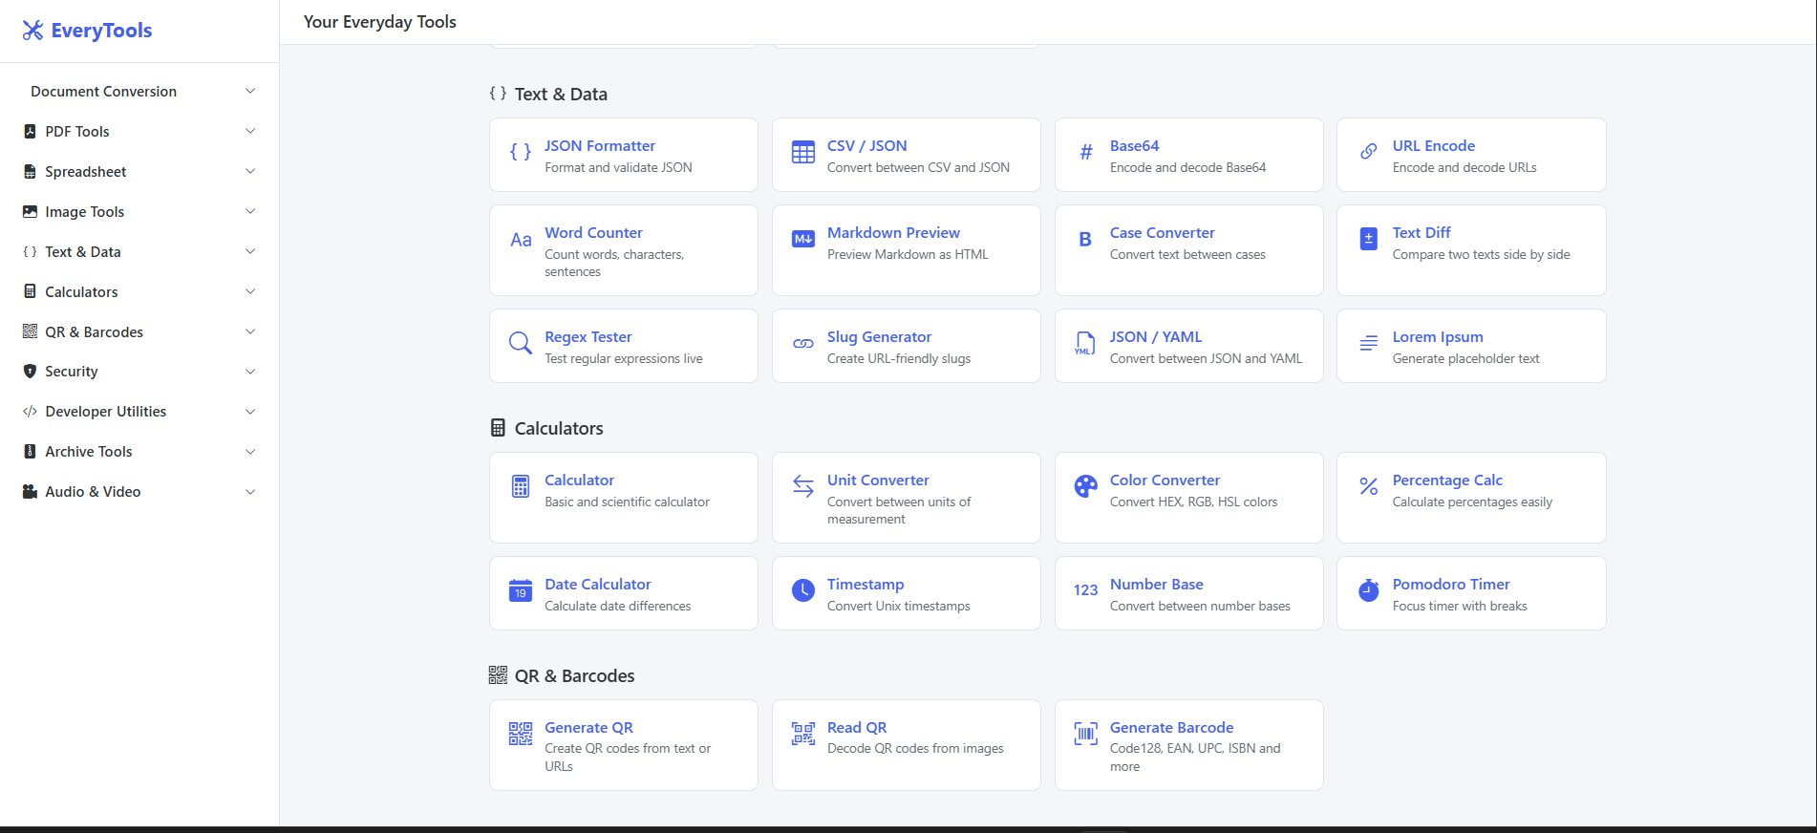This screenshot has width=1817, height=833.
Task: Click the Unit Converter arrows icon
Action: [803, 486]
